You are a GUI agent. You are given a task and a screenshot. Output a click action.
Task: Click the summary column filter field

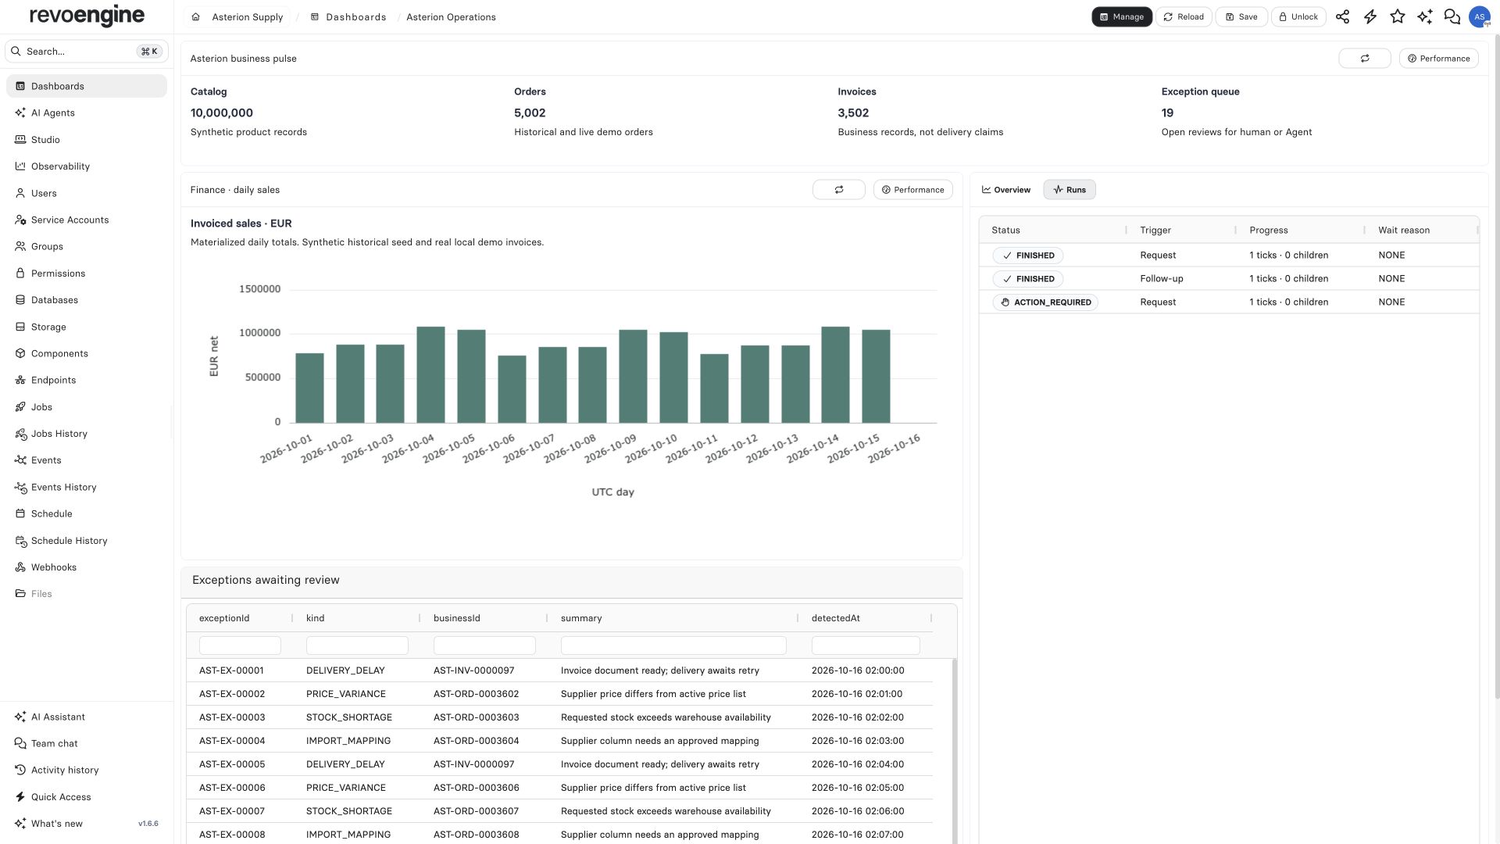pos(673,646)
